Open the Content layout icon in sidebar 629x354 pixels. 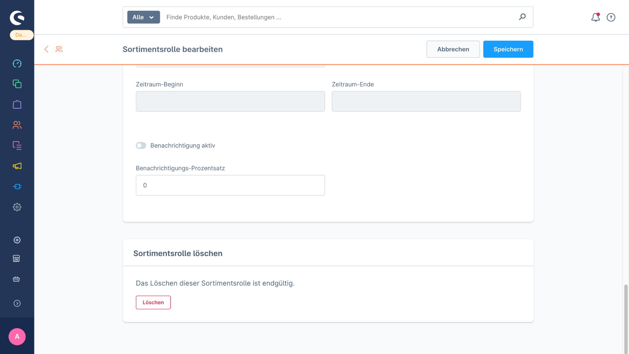click(x=17, y=145)
